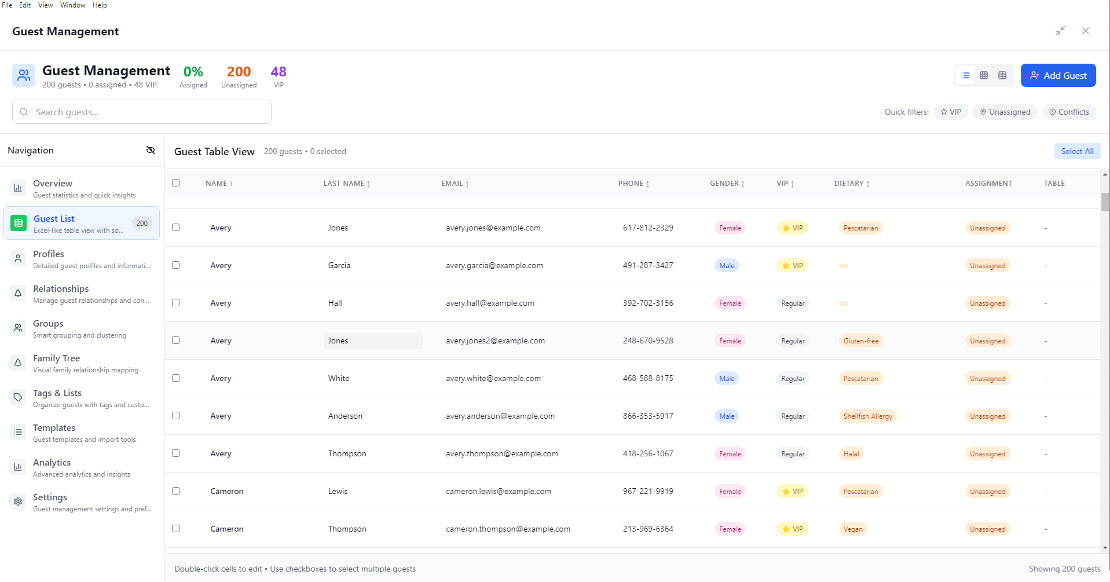Switch to the list view layout
Image resolution: width=1110 pixels, height=582 pixels.
[x=965, y=75]
